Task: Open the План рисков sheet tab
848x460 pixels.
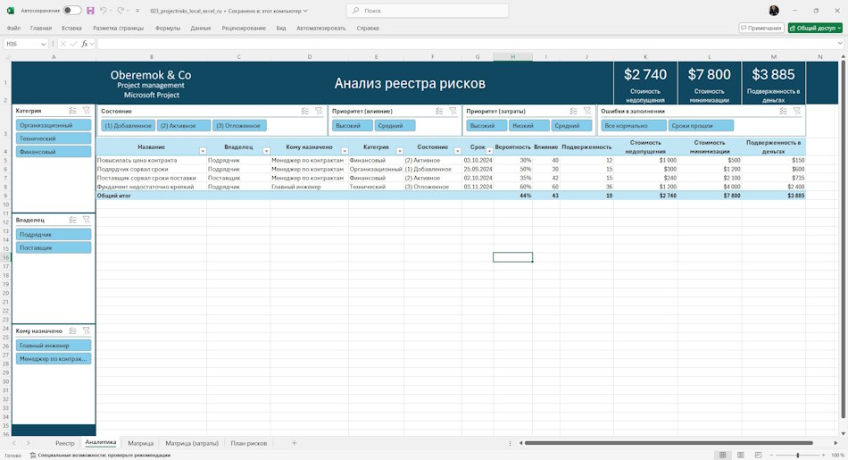Action: [x=249, y=443]
